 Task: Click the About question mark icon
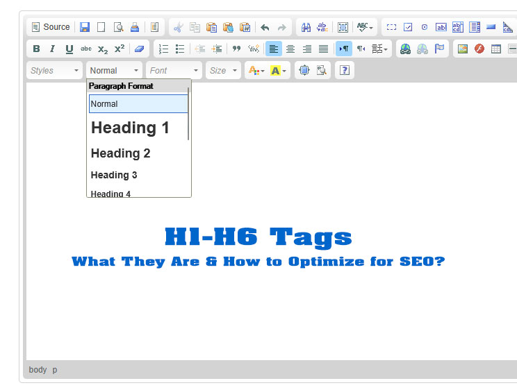pos(345,70)
